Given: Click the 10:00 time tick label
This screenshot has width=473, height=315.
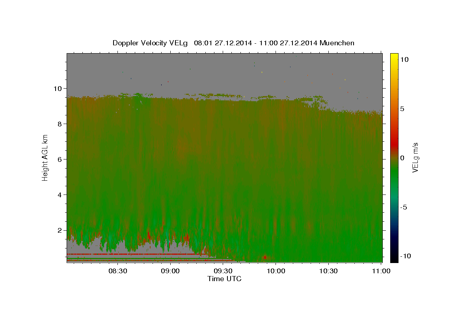Looking at the screenshot, I should click(x=276, y=271).
